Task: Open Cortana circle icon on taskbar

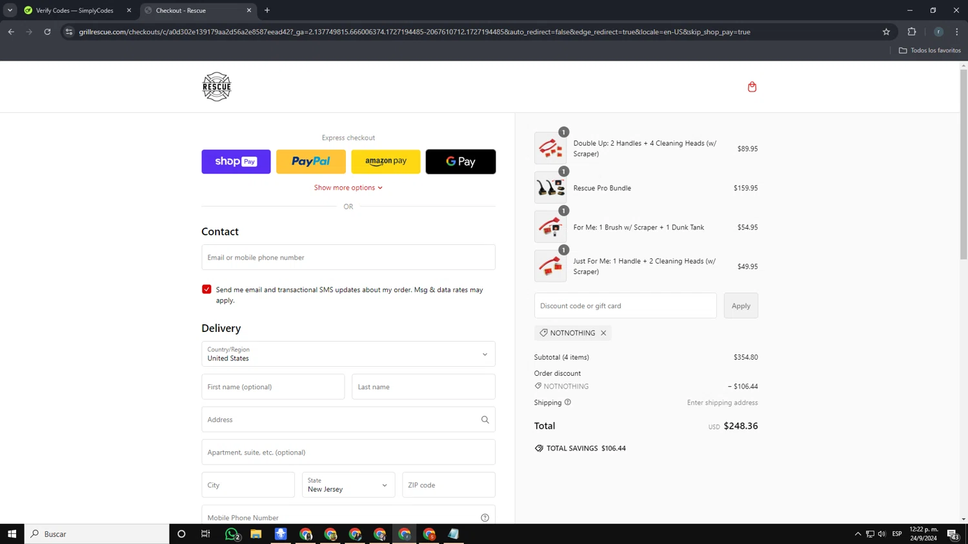Action: coord(181,534)
